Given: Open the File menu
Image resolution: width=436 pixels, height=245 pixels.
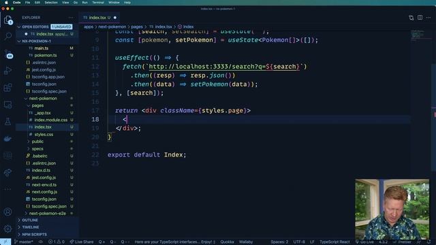Looking at the screenshot, I should point(27,3).
